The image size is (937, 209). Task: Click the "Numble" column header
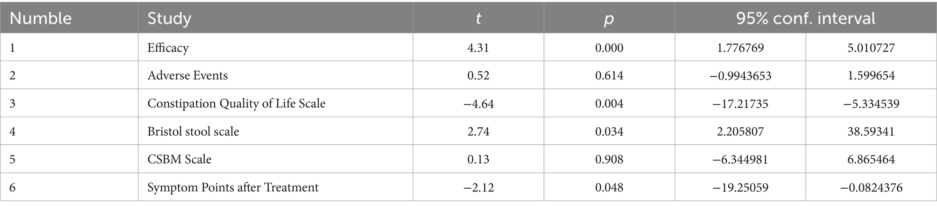click(41, 19)
